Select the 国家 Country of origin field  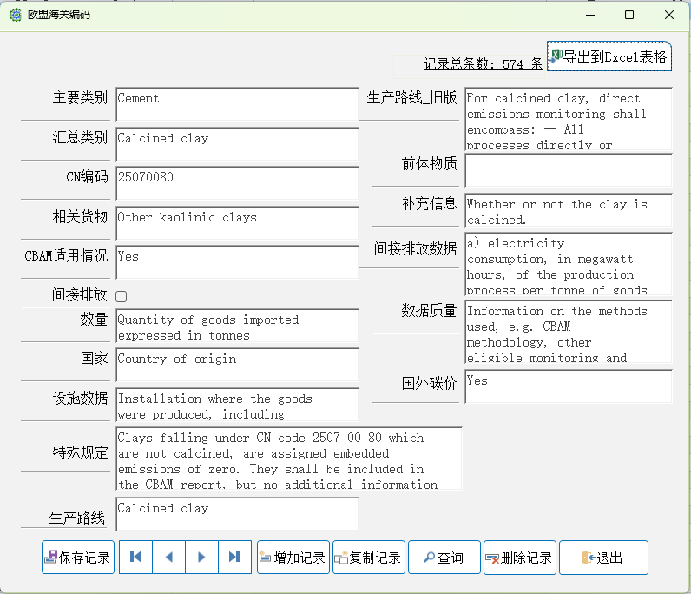pyautogui.click(x=237, y=365)
